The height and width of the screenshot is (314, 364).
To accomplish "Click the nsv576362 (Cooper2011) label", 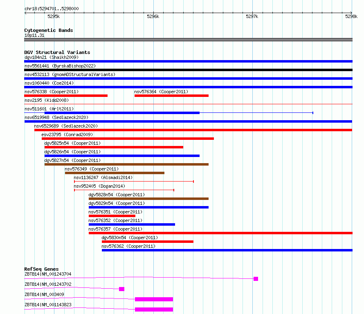I will (128, 246).
